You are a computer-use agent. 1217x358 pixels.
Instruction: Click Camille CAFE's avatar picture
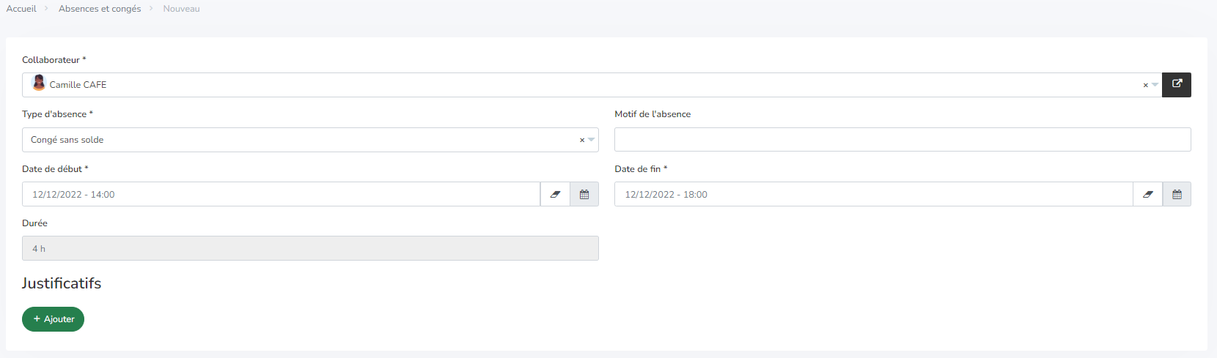[x=39, y=83]
